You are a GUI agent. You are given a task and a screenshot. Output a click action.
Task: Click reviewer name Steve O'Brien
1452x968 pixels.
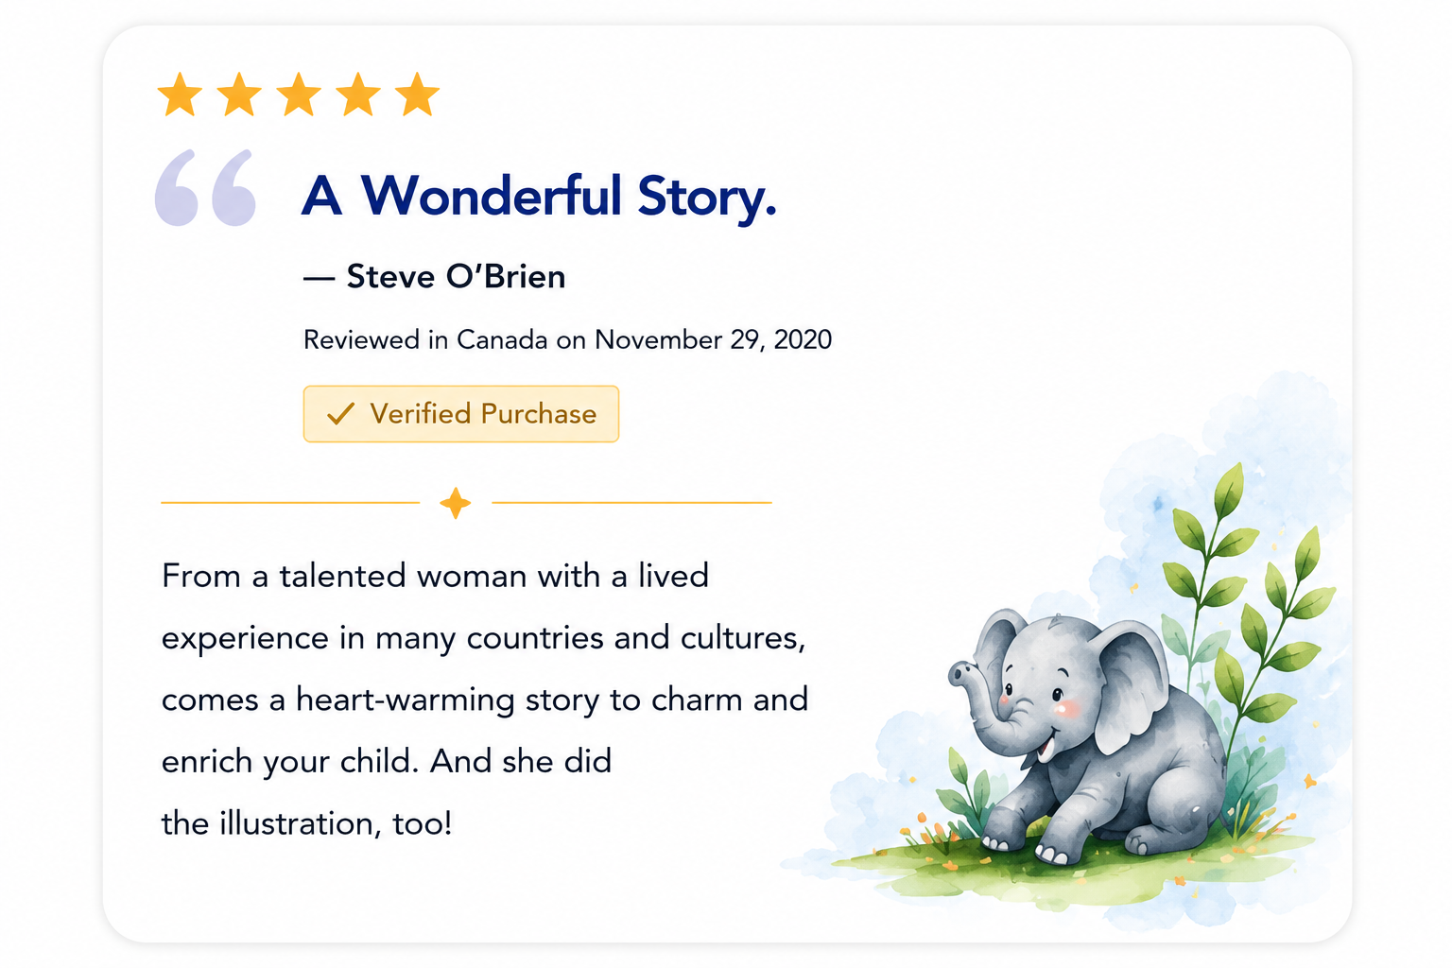click(456, 277)
